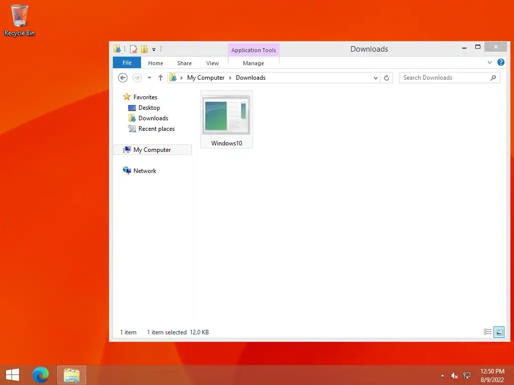Viewport: 514px width, 385px height.
Task: Select Network in navigation pane
Action: [x=145, y=170]
